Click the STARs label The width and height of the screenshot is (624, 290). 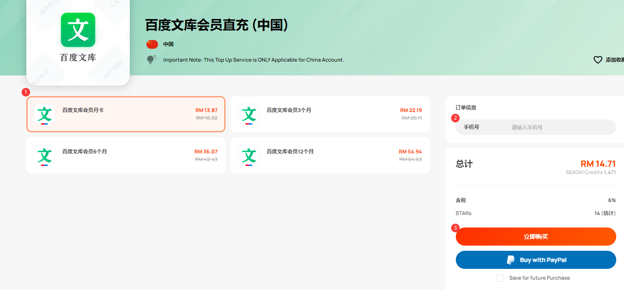pyautogui.click(x=464, y=213)
